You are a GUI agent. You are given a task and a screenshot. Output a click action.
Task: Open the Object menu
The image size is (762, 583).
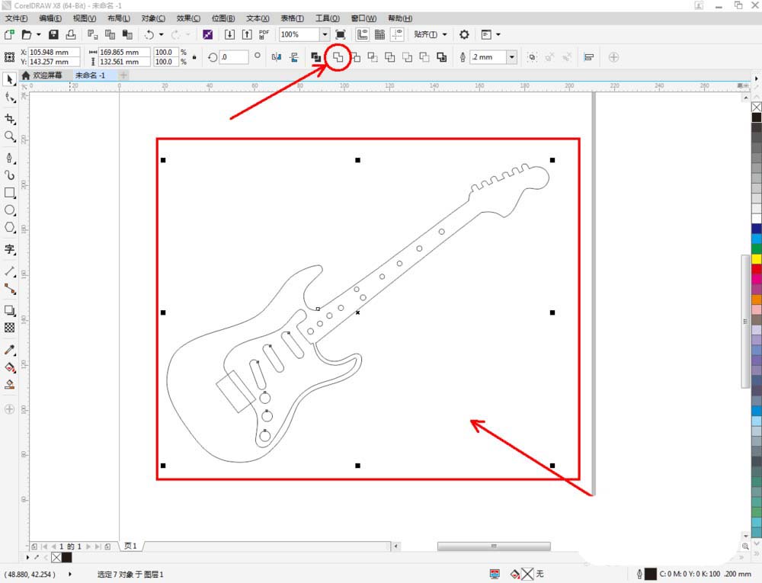click(154, 18)
